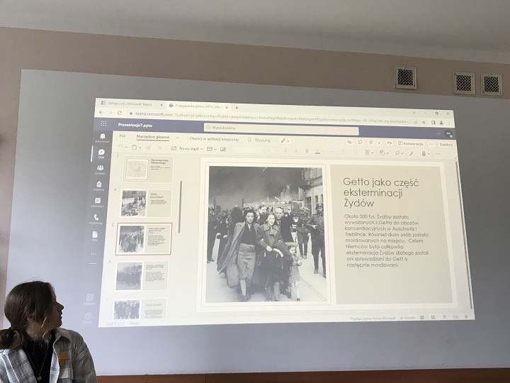This screenshot has height=383, width=510.
Task: Expand the Paste options dropdown arrow
Action: tap(140, 148)
